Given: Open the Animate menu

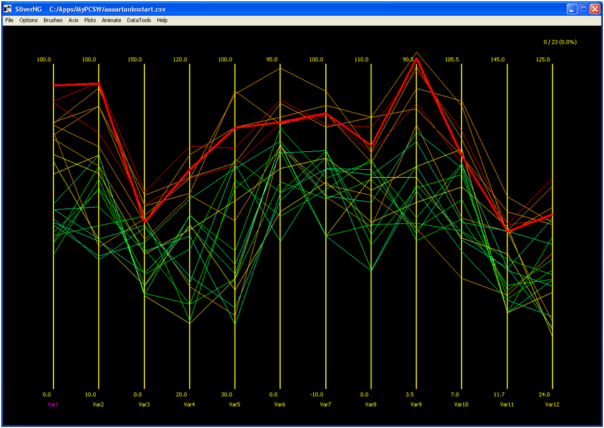Looking at the screenshot, I should tap(111, 21).
